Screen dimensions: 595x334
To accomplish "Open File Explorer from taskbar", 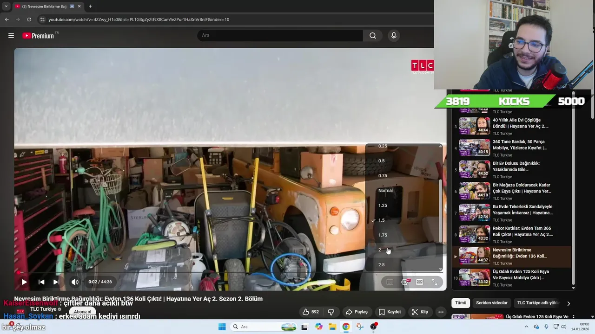I will click(x=332, y=327).
